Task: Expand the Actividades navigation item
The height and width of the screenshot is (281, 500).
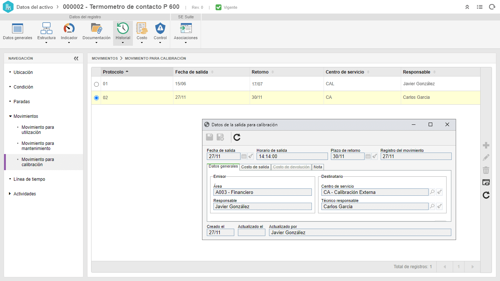Action: coord(10,194)
